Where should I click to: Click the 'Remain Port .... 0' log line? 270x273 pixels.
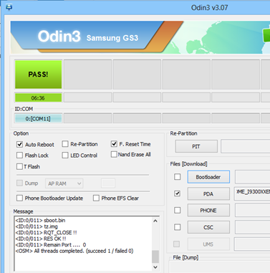click(51, 245)
